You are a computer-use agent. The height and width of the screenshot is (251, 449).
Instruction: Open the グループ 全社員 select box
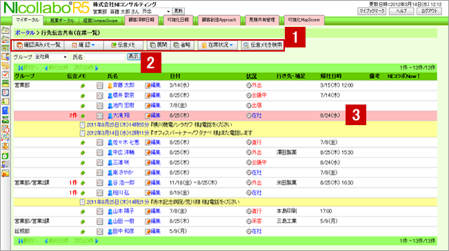click(50, 57)
